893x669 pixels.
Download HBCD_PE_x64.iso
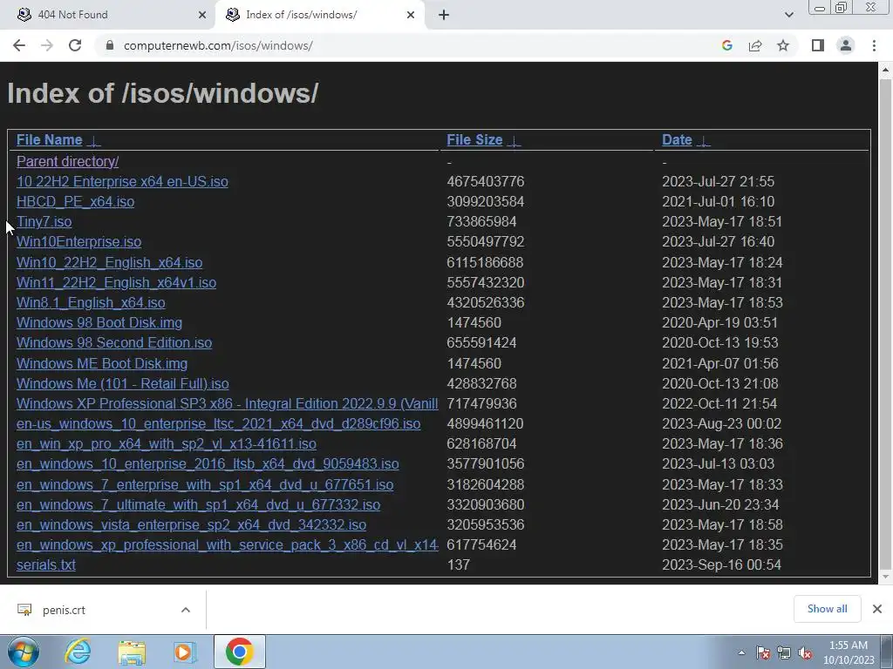pos(75,202)
